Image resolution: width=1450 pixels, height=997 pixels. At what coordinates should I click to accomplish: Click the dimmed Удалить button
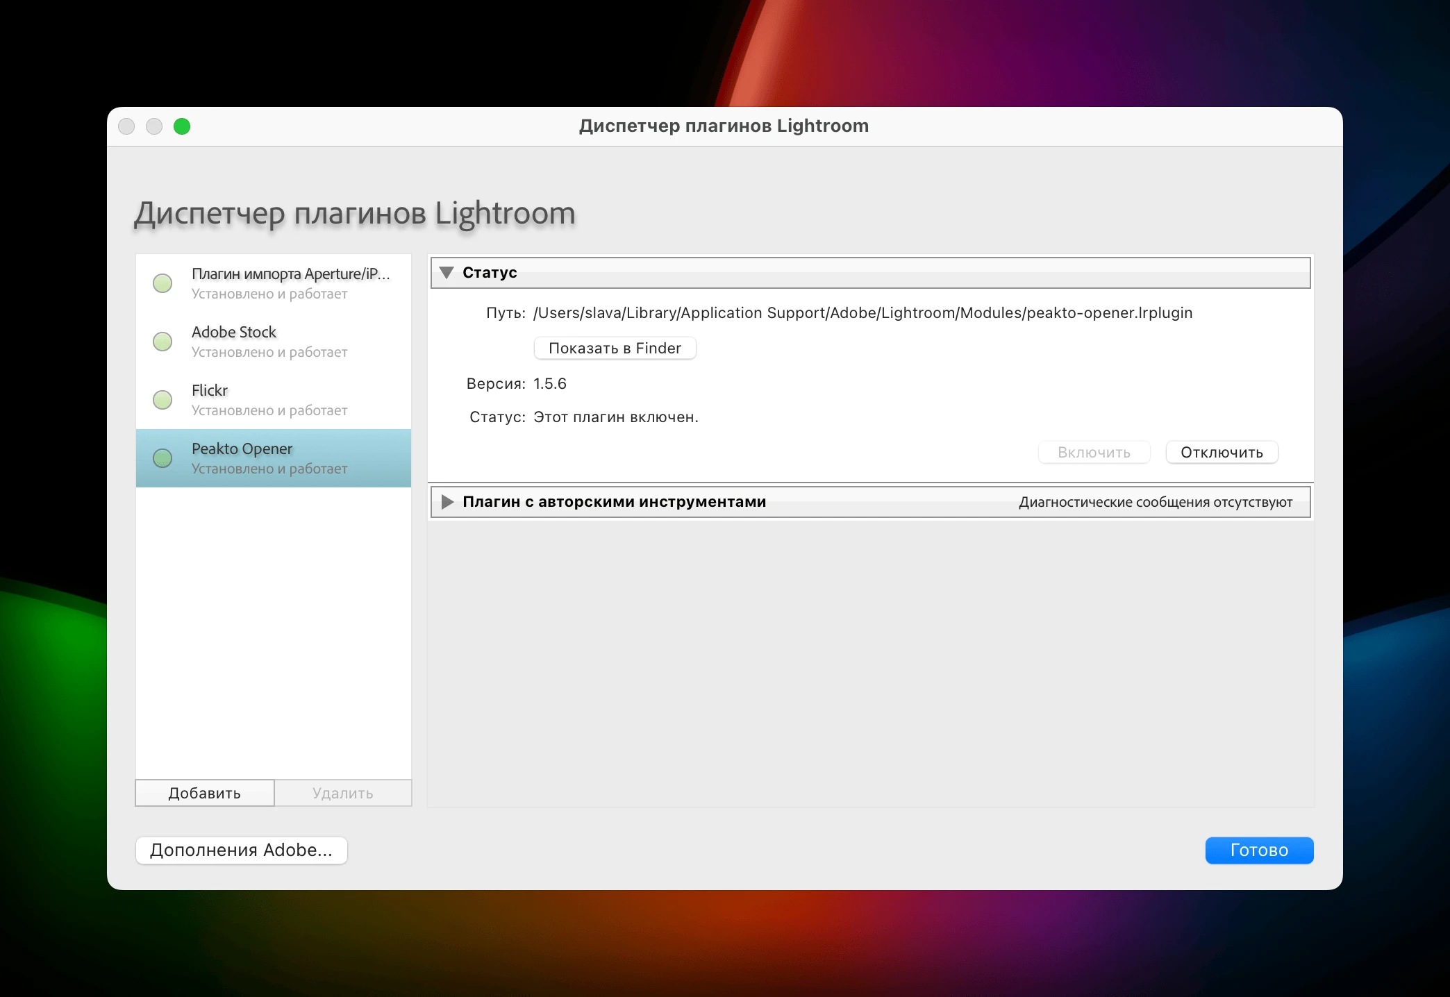tap(343, 793)
